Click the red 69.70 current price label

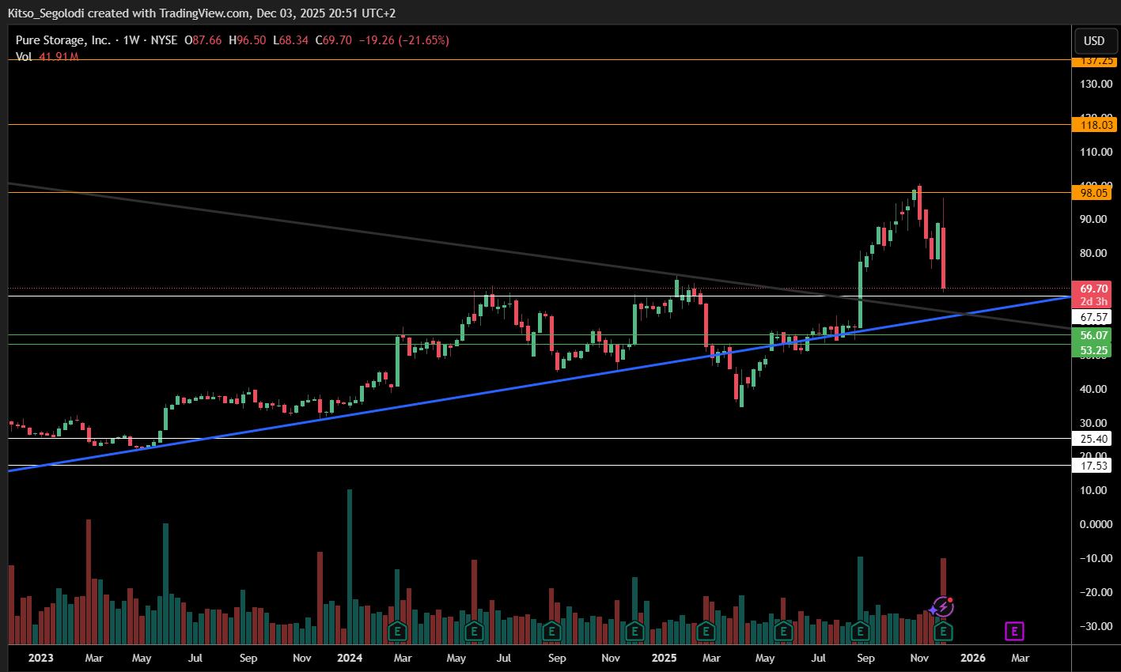click(x=1093, y=289)
